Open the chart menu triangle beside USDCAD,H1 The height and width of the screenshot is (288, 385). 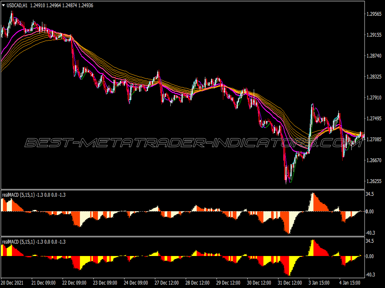(3, 6)
